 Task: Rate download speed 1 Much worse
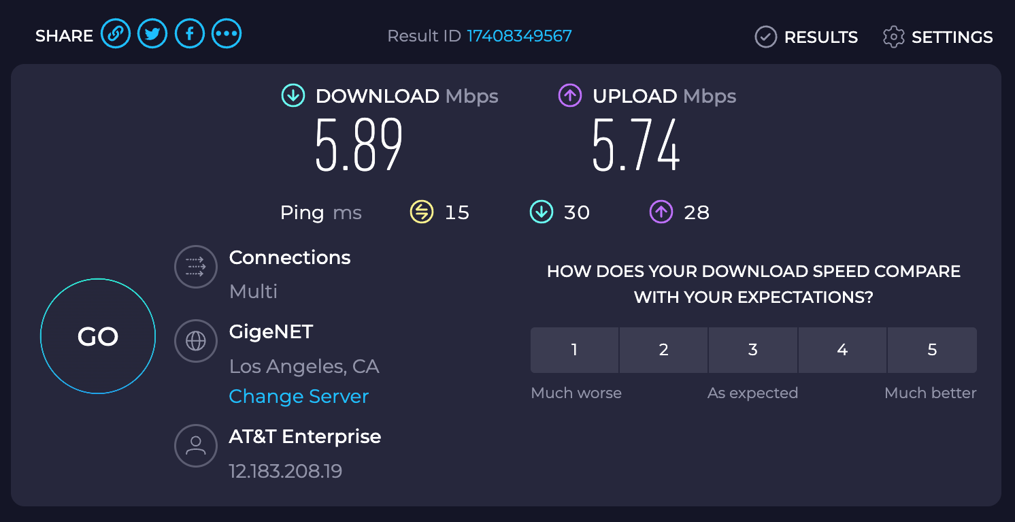click(574, 350)
